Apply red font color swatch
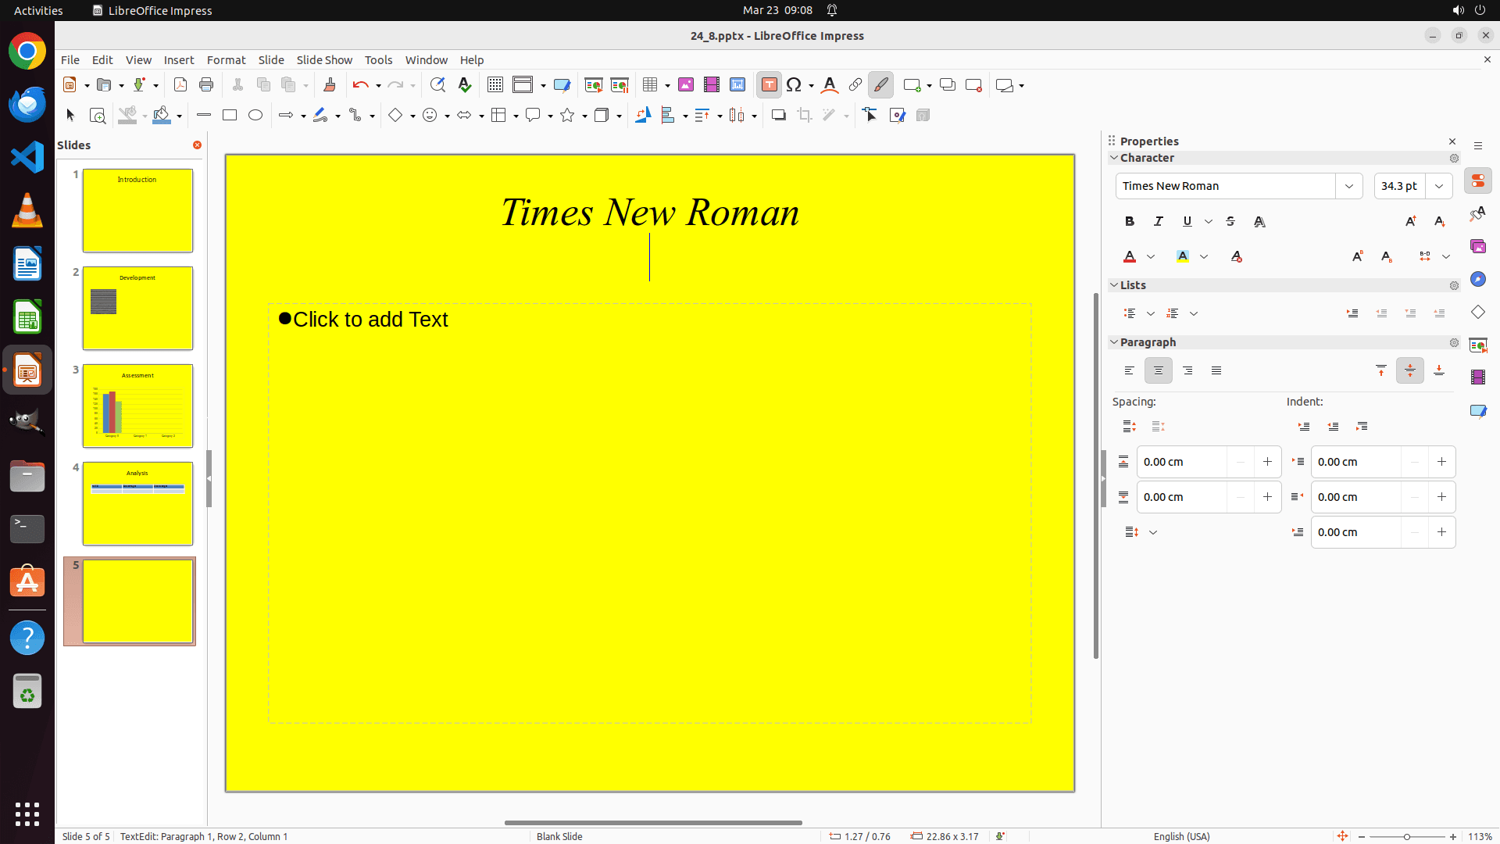Image resolution: width=1500 pixels, height=844 pixels. 1130,256
